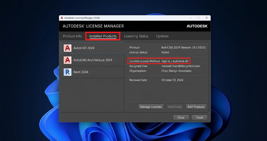Screen dimensions: 267x141
Task: Open the Licensing Status tab
Action: tap(136, 36)
